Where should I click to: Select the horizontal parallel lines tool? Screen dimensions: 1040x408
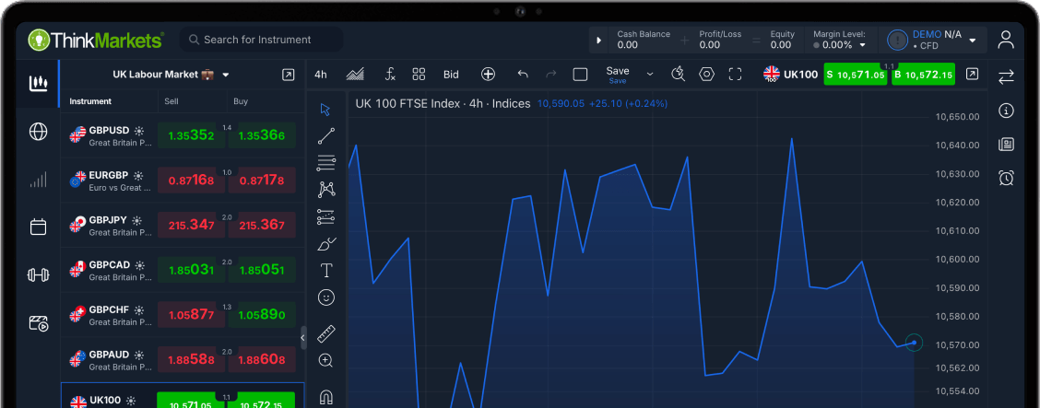(x=325, y=163)
